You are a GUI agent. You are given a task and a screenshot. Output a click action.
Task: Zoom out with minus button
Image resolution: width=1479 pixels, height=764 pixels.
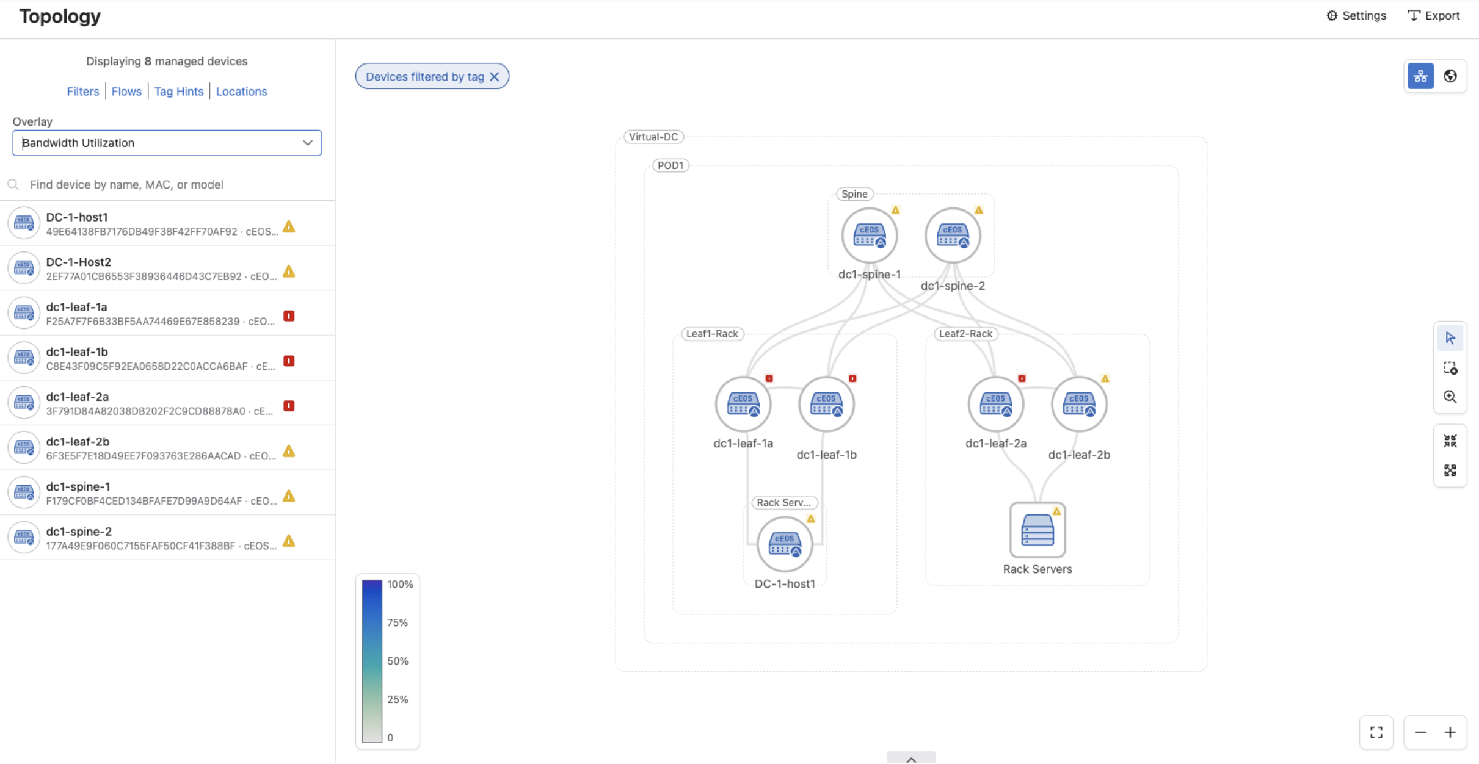(x=1420, y=732)
